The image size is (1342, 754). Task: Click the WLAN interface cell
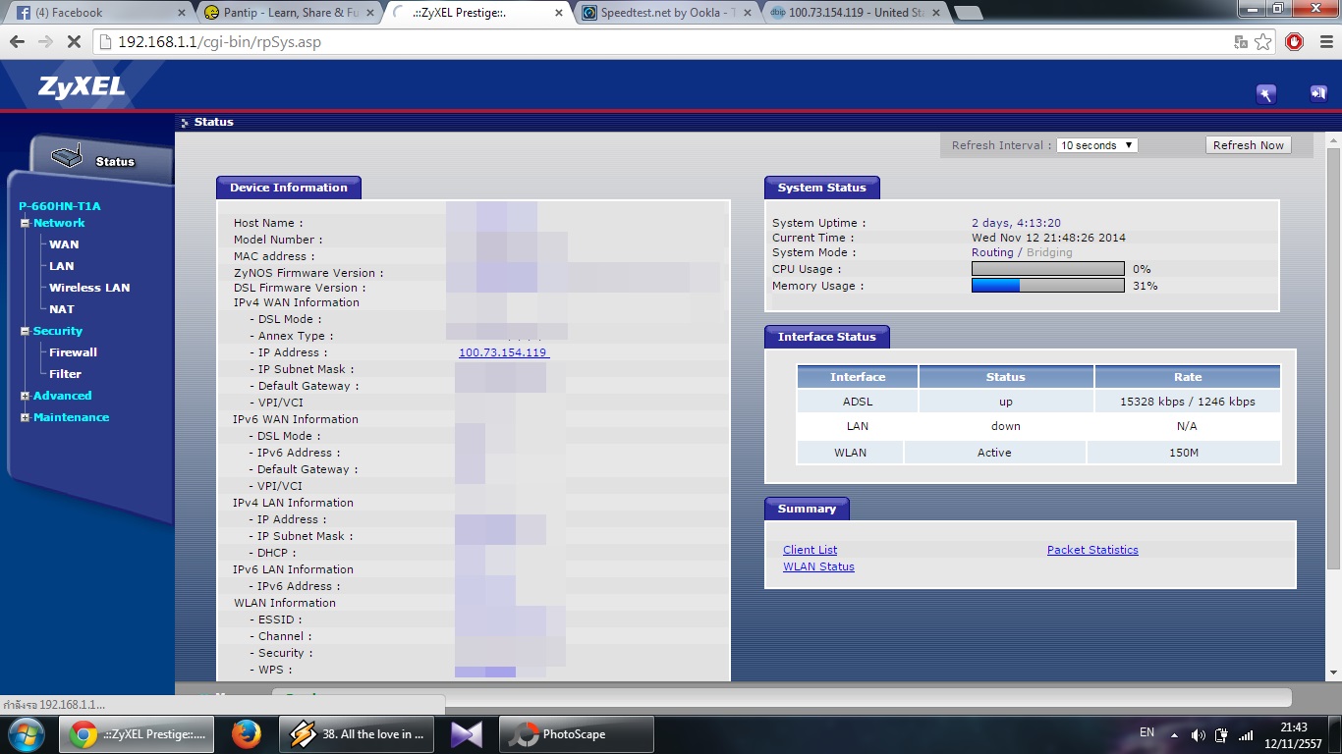click(x=851, y=453)
